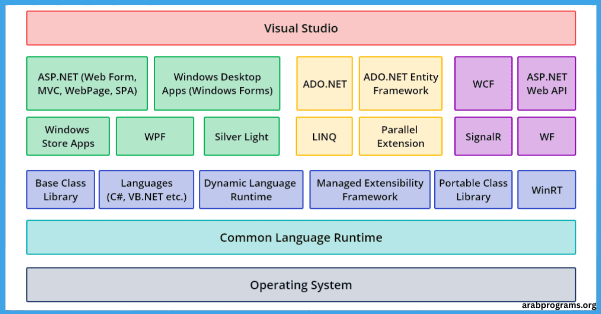Screen dimensions: 601x314
Task: Click the WPF box
Action: [x=155, y=136]
